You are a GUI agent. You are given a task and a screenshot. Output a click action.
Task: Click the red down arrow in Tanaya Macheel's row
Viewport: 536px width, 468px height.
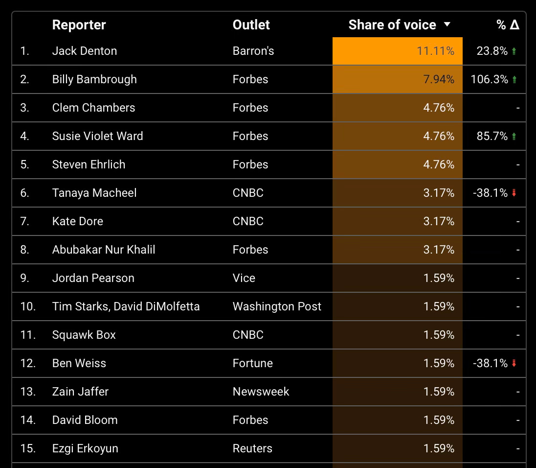point(514,193)
